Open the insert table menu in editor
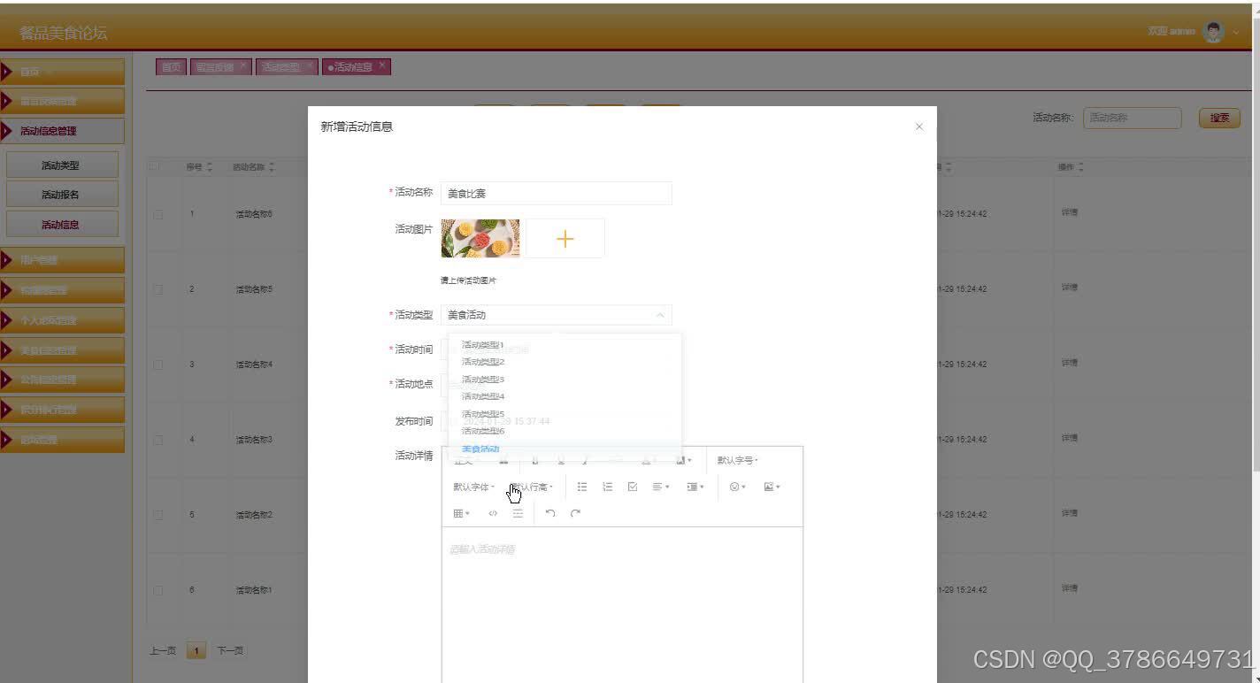This screenshot has height=683, width=1260. click(x=461, y=513)
